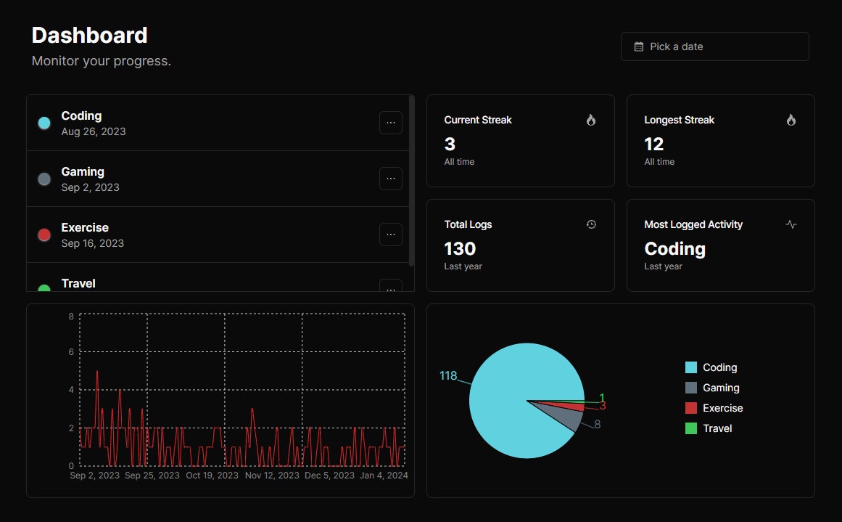The height and width of the screenshot is (522, 842).
Task: Click the cyan Coding activity color dot
Action: click(x=44, y=123)
